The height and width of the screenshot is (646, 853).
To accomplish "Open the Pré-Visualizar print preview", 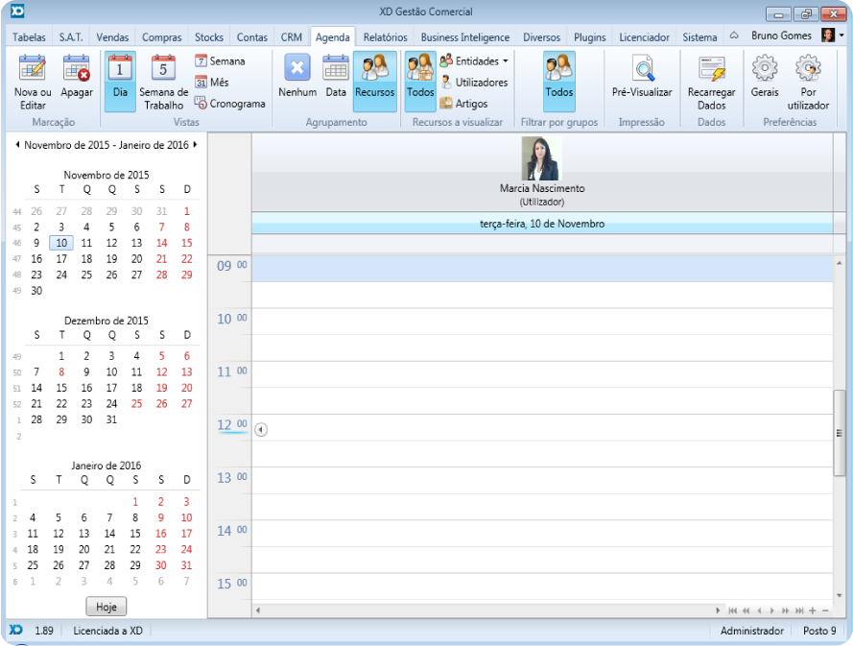I will (x=642, y=69).
